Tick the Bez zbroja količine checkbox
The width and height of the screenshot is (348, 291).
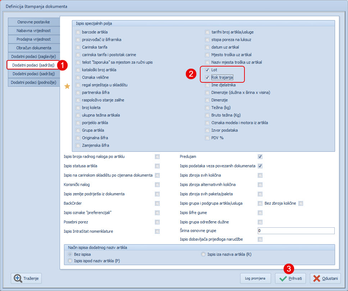[x=301, y=204]
